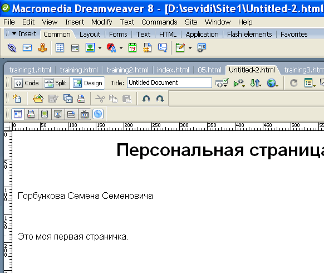Toggle TV media style rendering
The width and height of the screenshot is (324, 273).
point(85,114)
